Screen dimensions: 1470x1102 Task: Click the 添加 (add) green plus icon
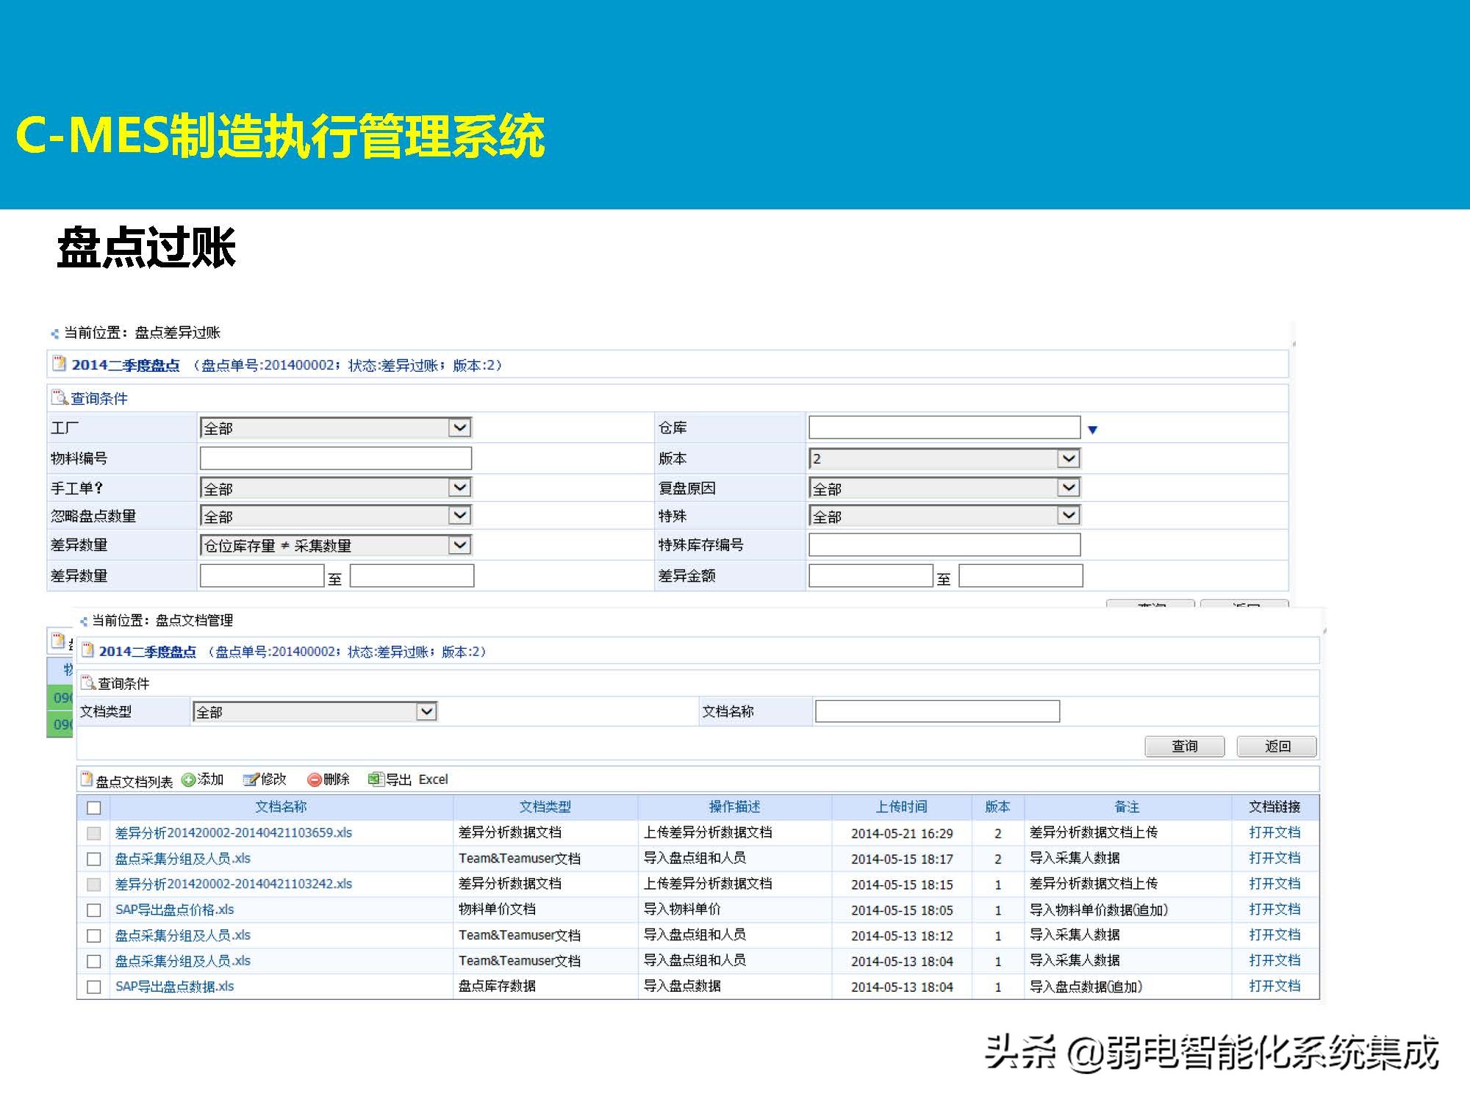click(188, 779)
